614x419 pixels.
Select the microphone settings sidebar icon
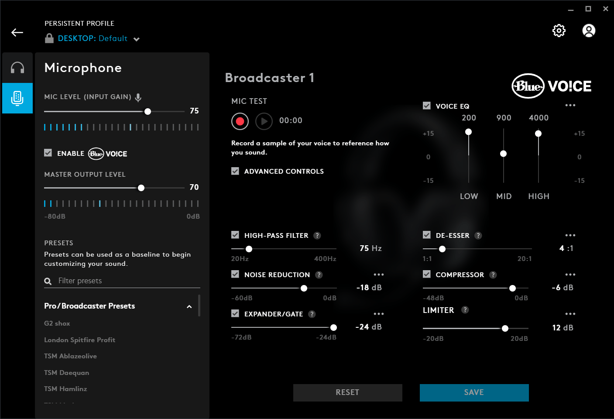pos(17,98)
